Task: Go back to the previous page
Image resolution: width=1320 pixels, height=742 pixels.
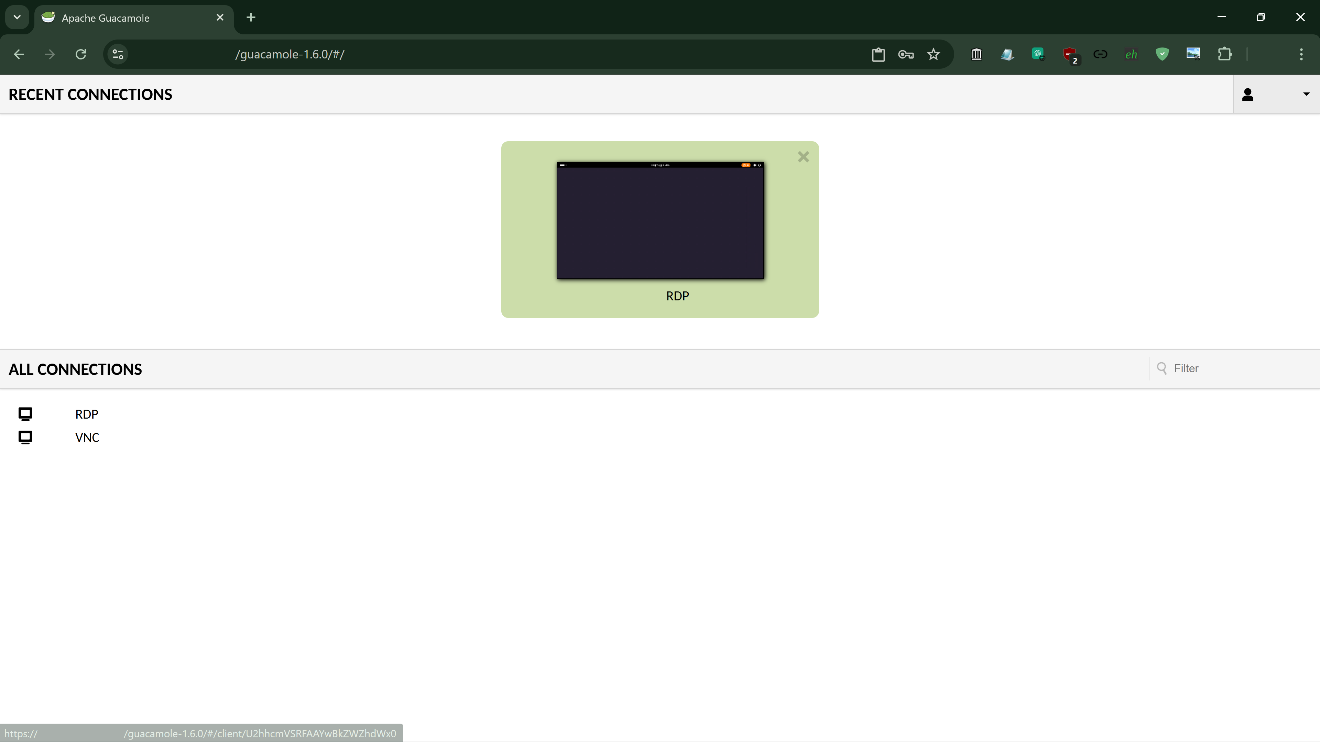Action: point(19,54)
